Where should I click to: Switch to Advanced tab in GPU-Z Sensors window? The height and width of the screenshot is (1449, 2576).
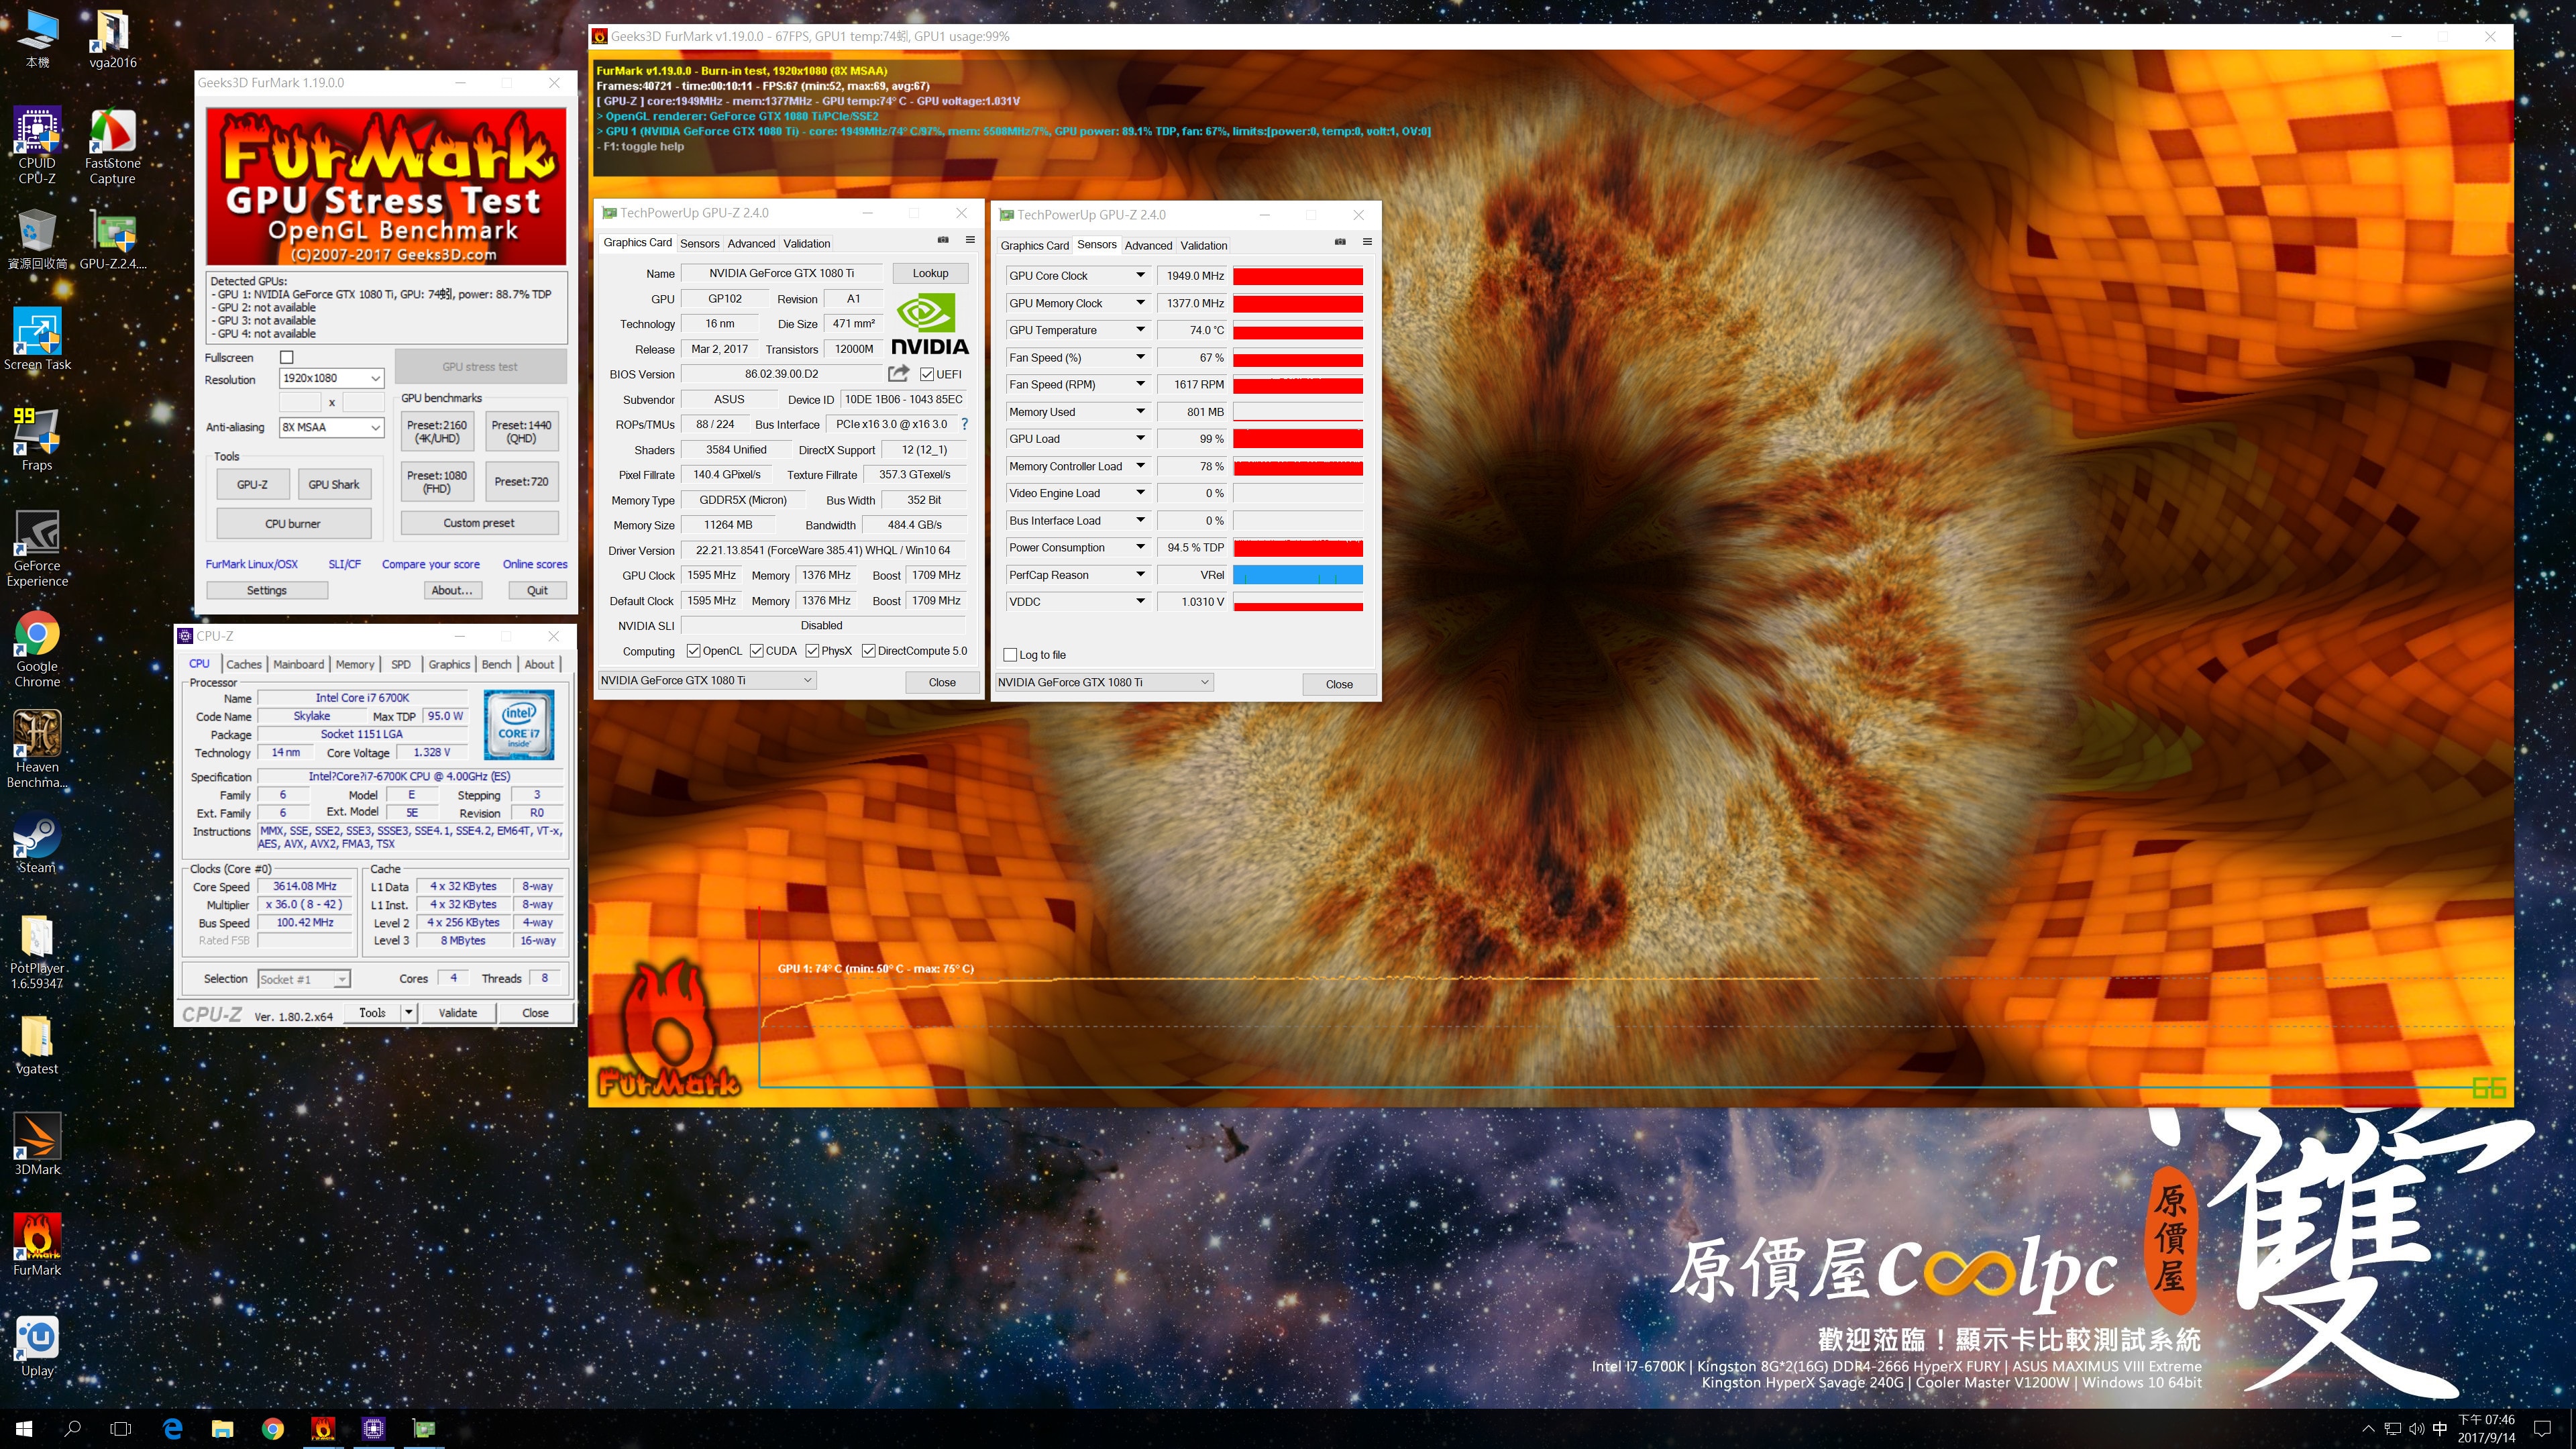click(1148, 245)
